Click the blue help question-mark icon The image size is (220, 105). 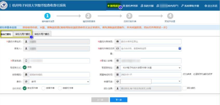point(179,48)
